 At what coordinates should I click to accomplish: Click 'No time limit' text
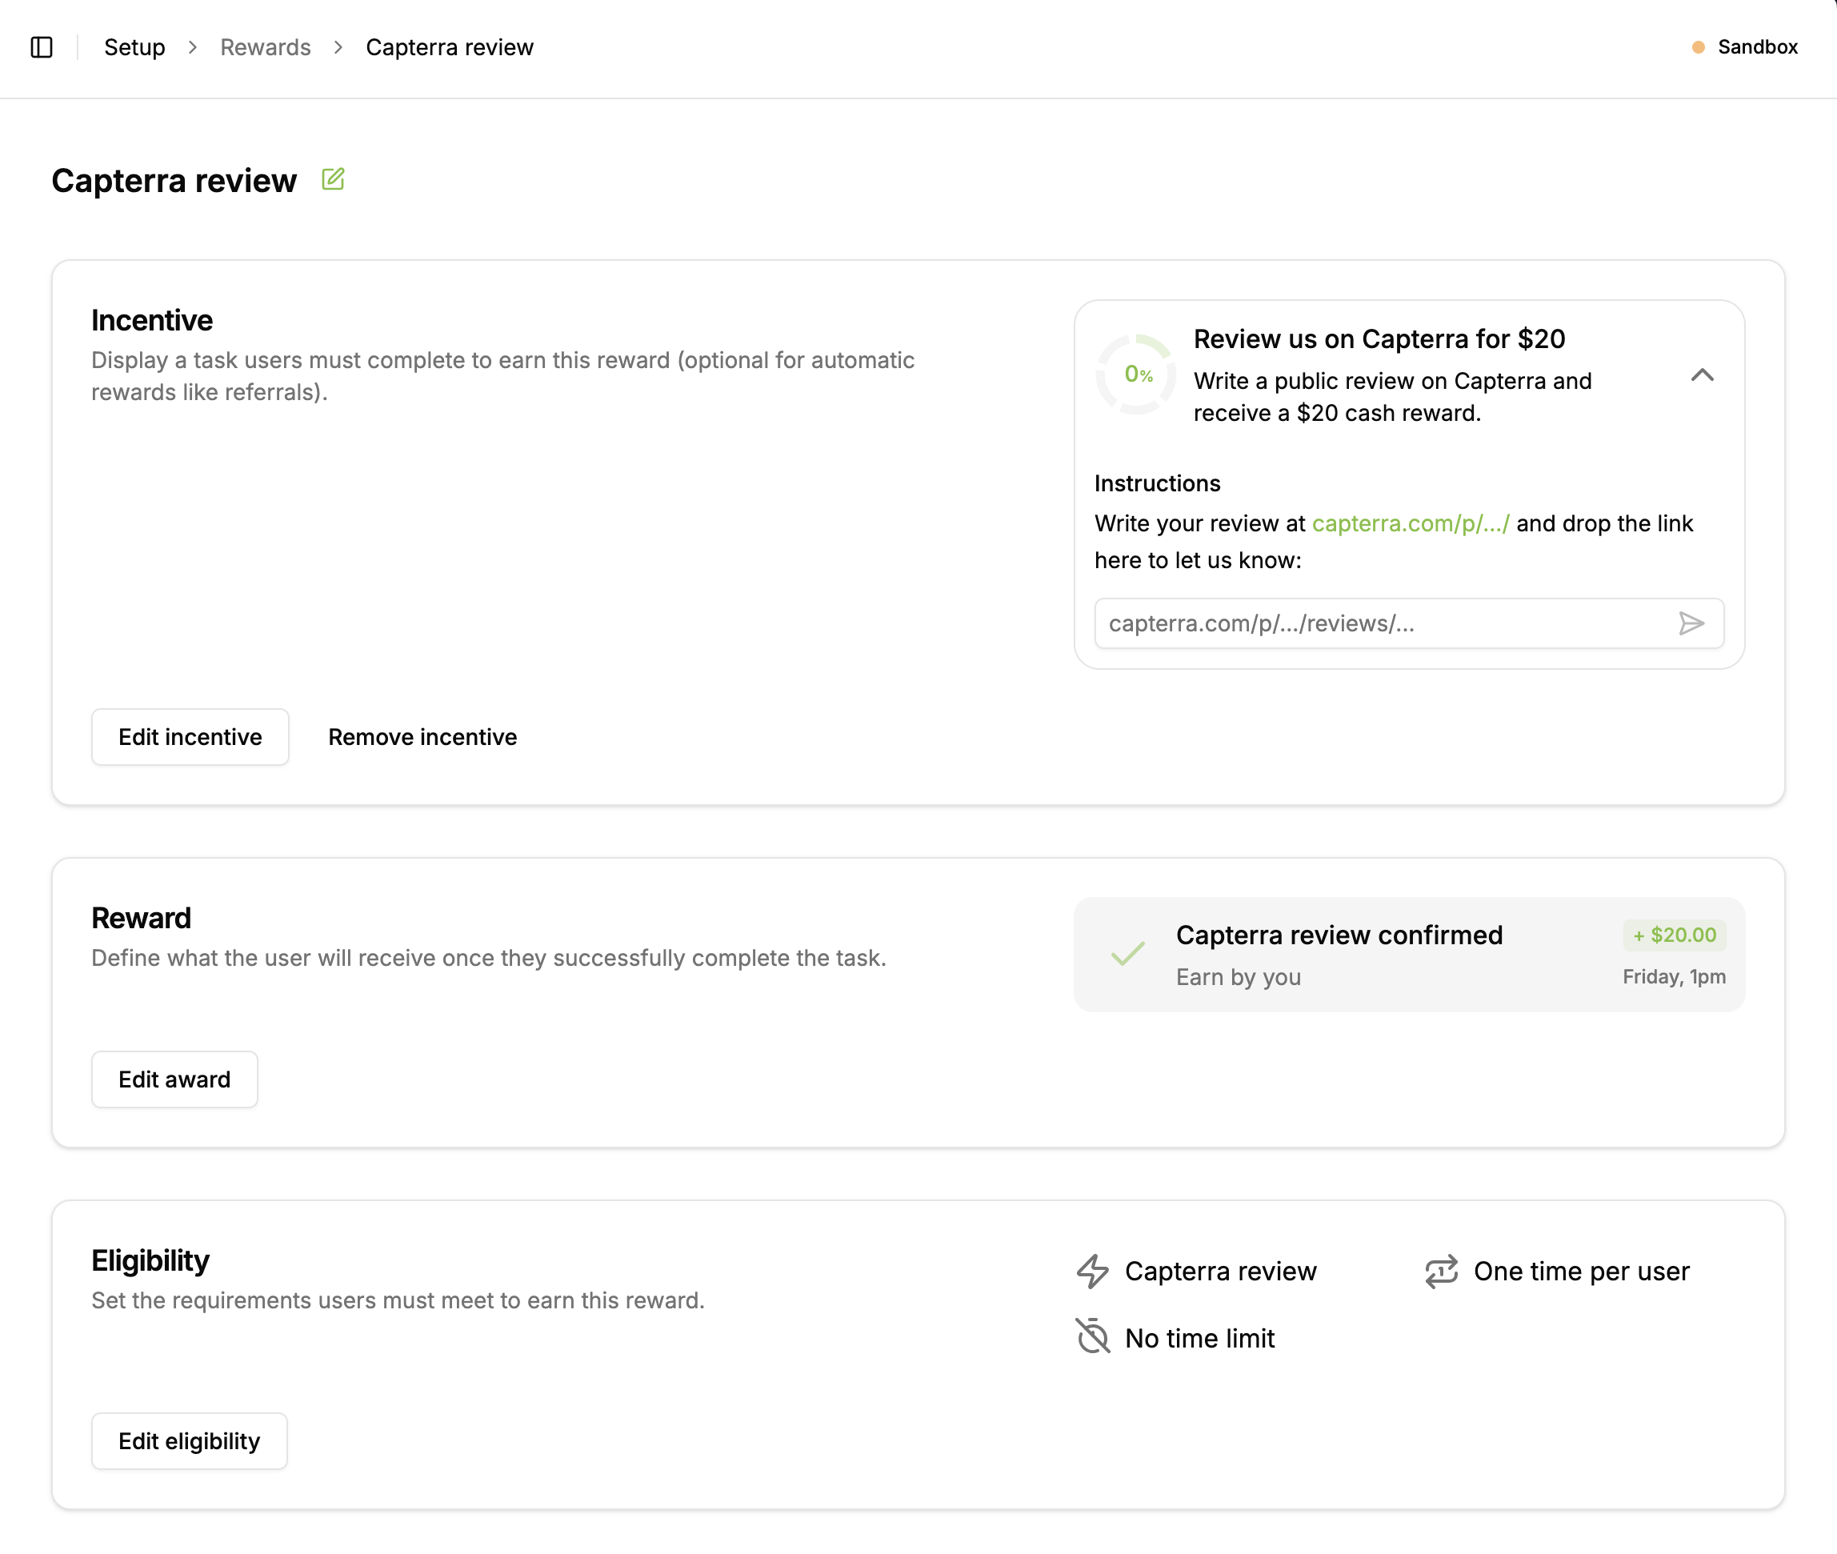(x=1199, y=1338)
